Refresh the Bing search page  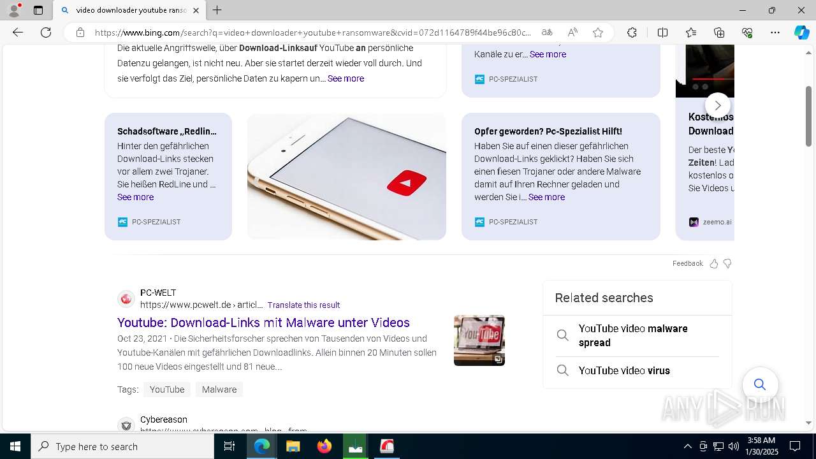coord(46,33)
